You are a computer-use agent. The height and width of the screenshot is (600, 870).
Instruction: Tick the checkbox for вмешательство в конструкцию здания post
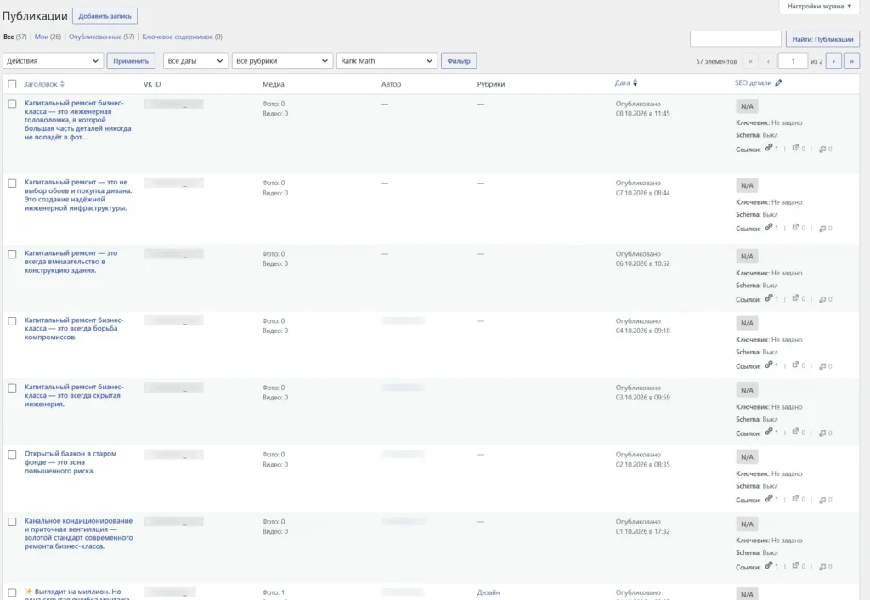pos(12,254)
